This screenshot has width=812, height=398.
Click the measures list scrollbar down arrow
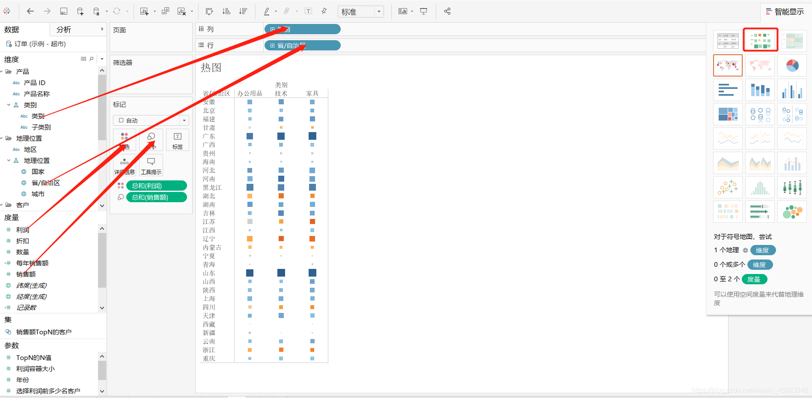point(102,308)
